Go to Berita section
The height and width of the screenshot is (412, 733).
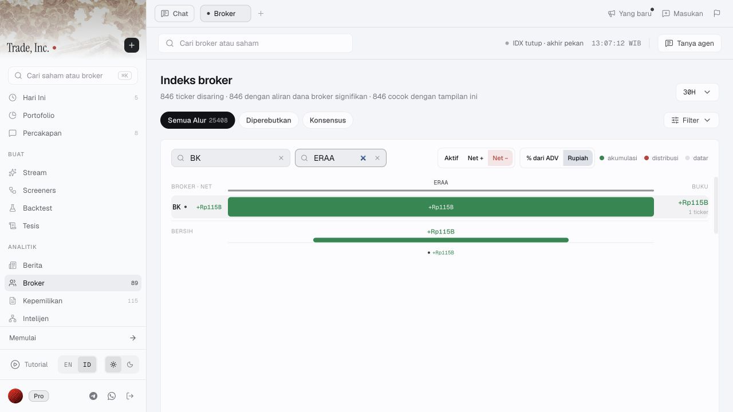(73, 265)
